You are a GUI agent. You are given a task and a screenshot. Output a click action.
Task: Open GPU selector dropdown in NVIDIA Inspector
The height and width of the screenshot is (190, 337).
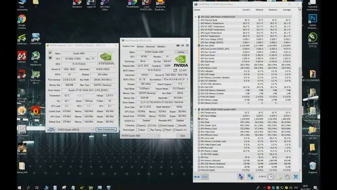[x=76, y=129]
